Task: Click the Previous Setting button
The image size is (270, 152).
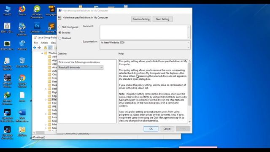Action: [x=141, y=19]
